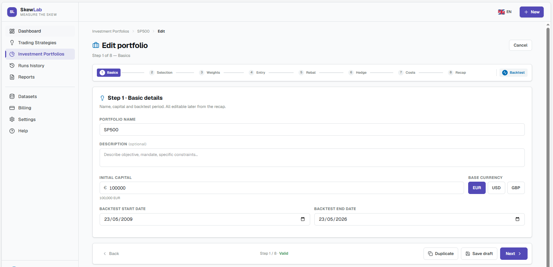
Task: Click the Settings gear icon
Action: tap(12, 119)
